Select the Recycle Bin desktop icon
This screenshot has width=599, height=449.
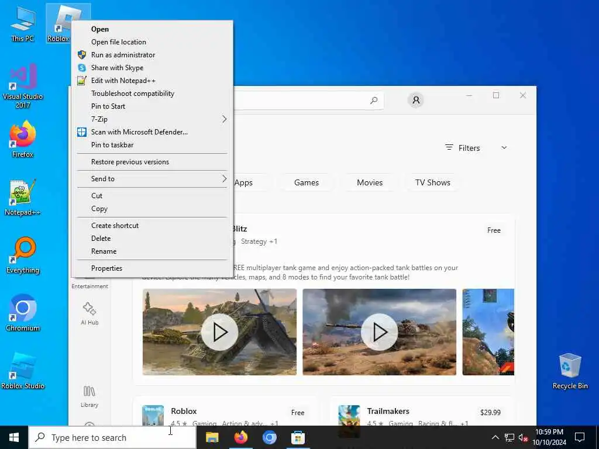570,371
